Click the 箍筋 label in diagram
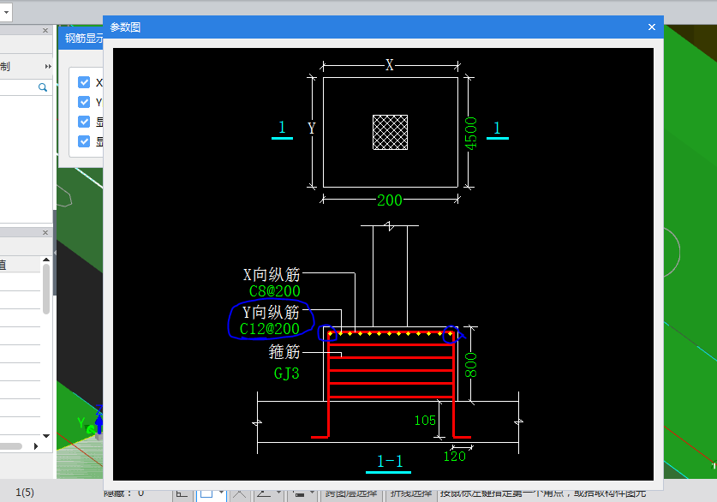The image size is (717, 502). click(284, 351)
